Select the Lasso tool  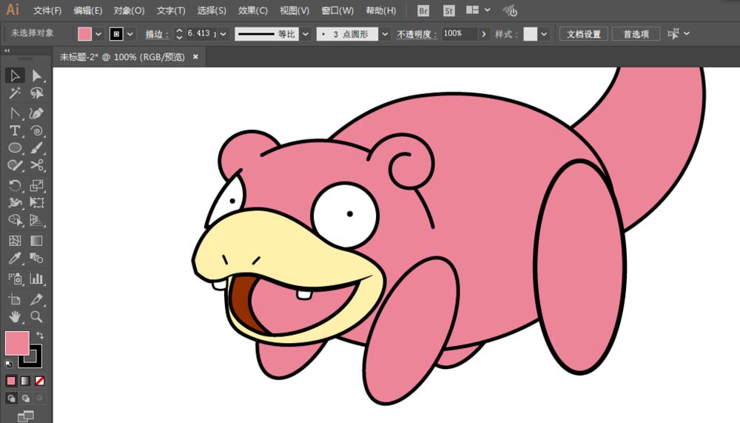(36, 93)
